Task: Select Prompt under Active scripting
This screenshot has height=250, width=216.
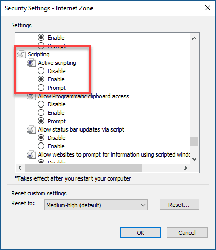Action: (41, 88)
